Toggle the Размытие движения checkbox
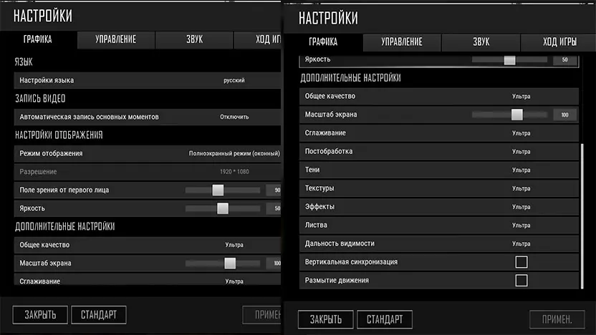This screenshot has height=335, width=596. point(521,281)
